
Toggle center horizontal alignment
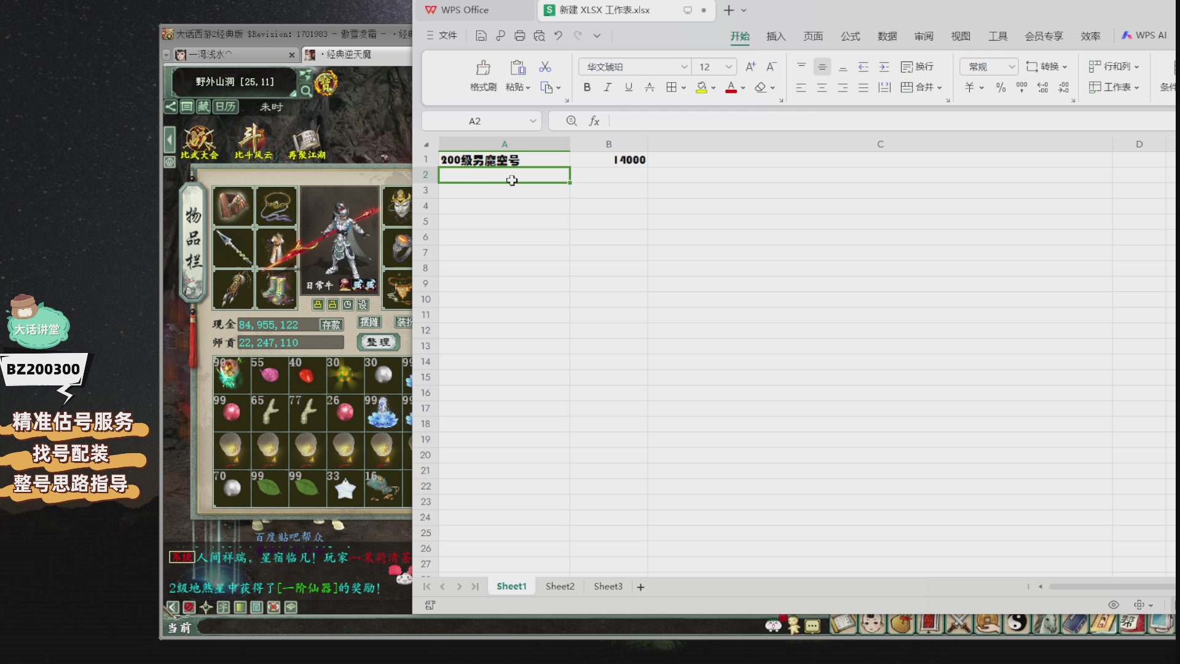coord(822,87)
